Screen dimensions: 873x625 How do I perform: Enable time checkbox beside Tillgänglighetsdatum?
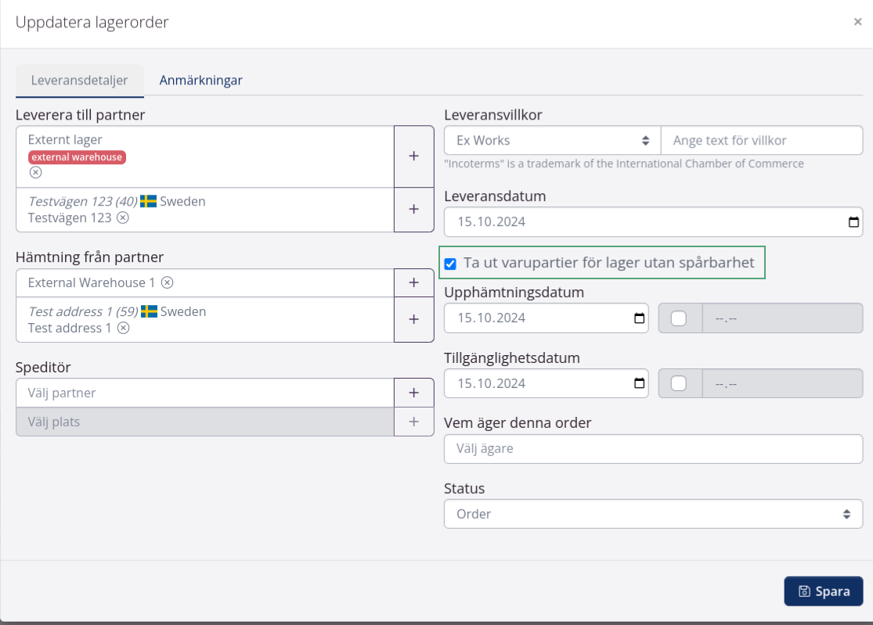point(679,383)
